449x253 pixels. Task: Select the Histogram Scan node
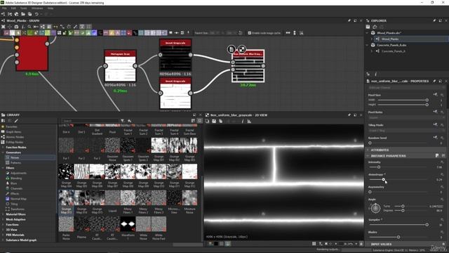point(120,66)
